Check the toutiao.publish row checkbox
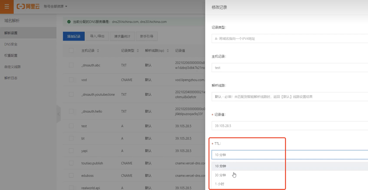 coord(71,163)
